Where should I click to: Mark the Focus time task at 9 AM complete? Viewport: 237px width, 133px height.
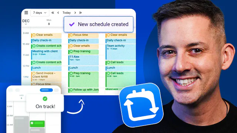(x=71, y=35)
